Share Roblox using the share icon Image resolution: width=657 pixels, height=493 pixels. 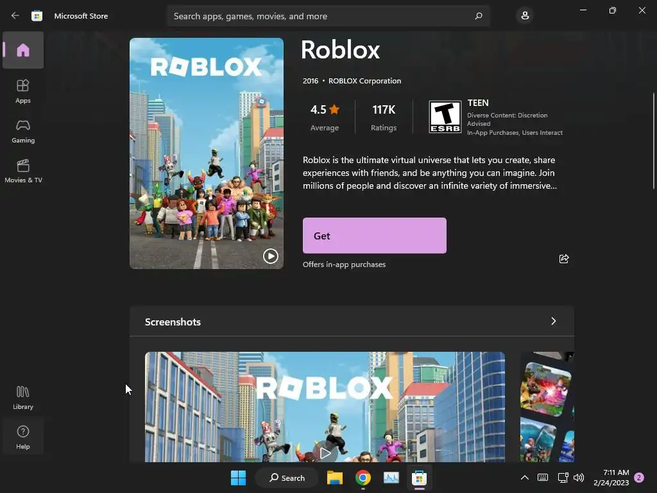(564, 259)
